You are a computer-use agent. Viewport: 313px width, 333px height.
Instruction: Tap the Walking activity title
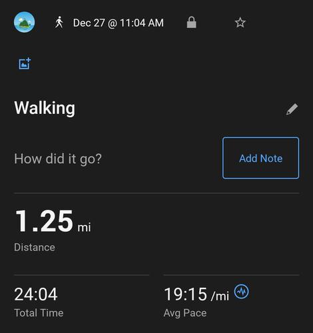tap(45, 108)
